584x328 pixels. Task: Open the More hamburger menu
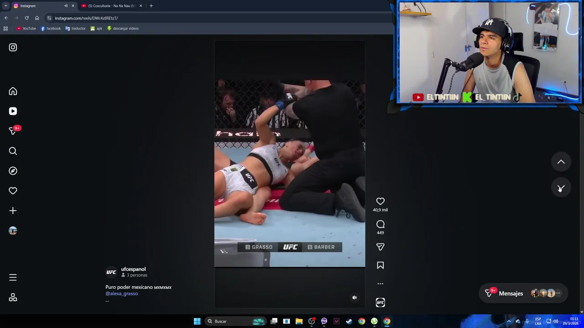13,277
